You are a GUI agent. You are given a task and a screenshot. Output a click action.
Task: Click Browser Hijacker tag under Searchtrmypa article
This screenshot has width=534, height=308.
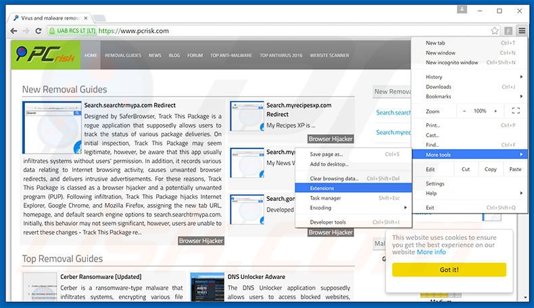tap(201, 241)
